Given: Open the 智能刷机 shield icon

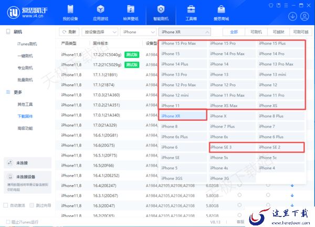Looking at the screenshot, I should [161, 9].
